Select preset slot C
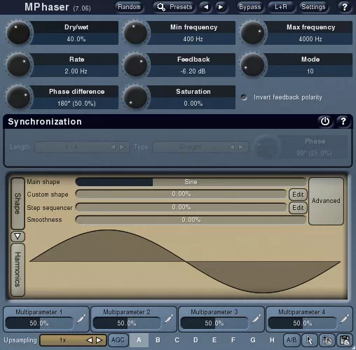This screenshot has height=350, width=356. pos(177,340)
